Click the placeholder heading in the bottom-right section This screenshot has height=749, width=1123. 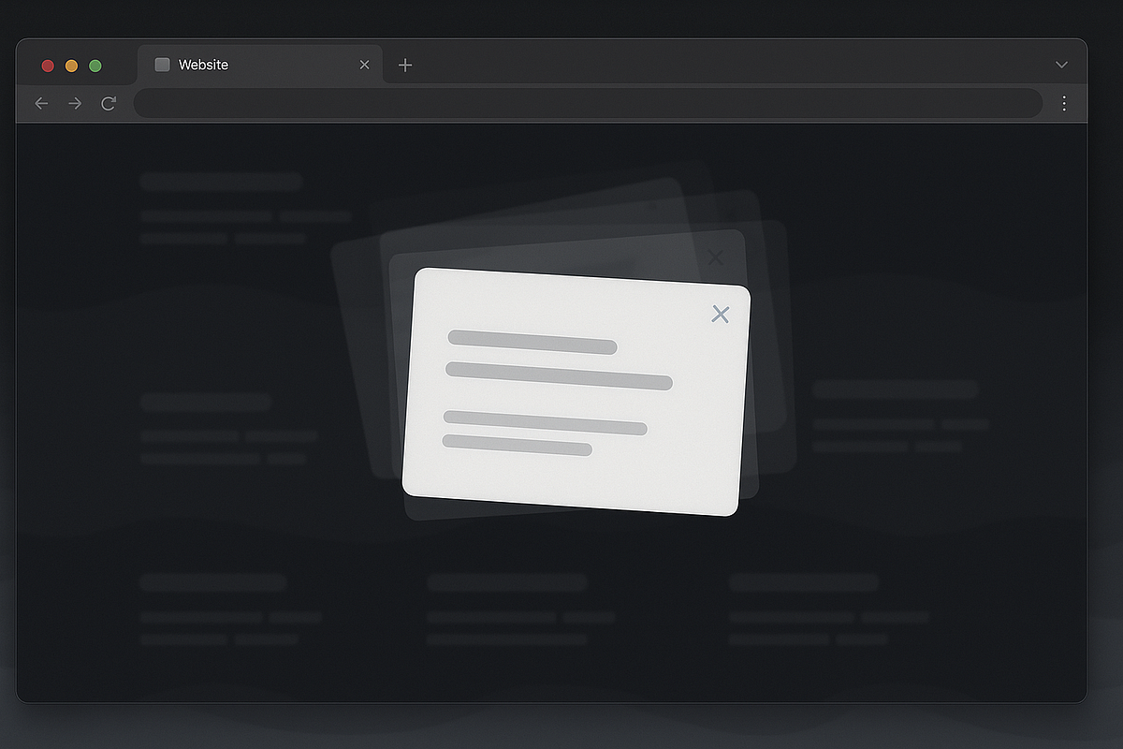coord(804,581)
